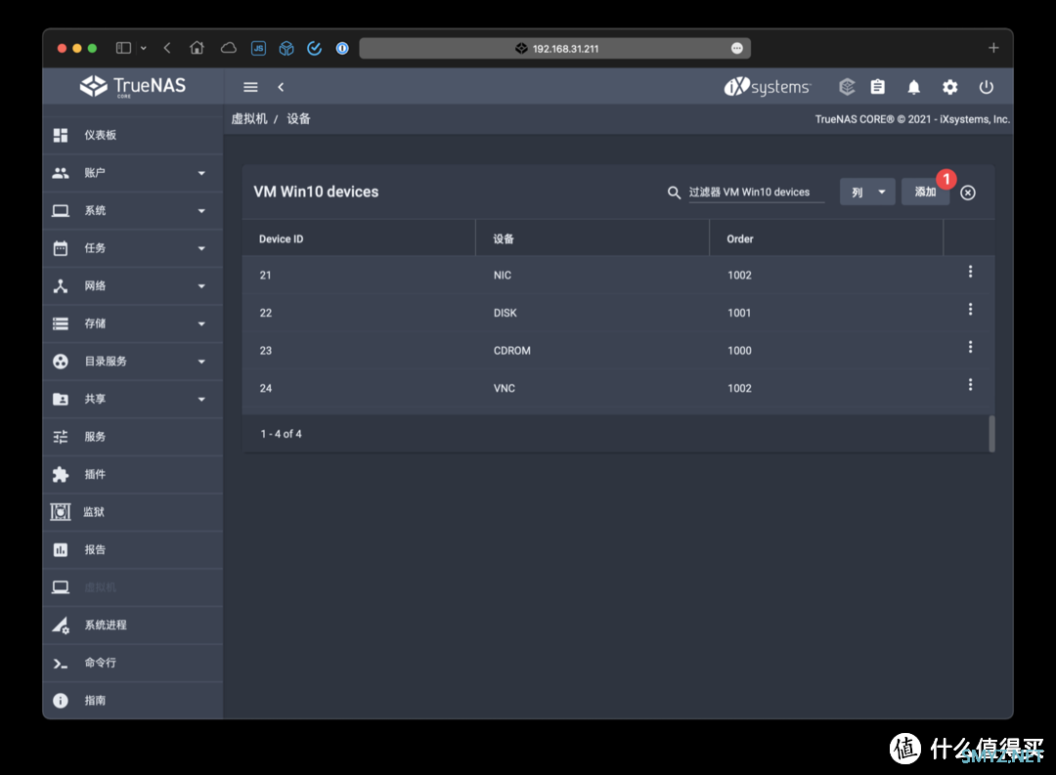Select the CDROM device cell
Viewport: 1056px width, 775px height.
coord(511,351)
